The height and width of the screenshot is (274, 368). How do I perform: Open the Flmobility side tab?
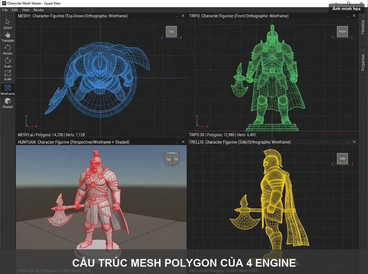coord(363,27)
